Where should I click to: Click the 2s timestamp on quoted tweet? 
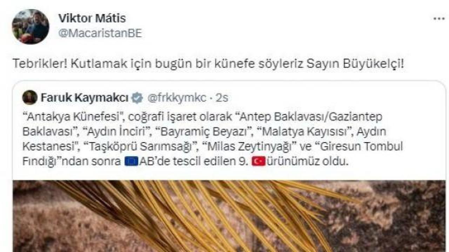point(222,98)
